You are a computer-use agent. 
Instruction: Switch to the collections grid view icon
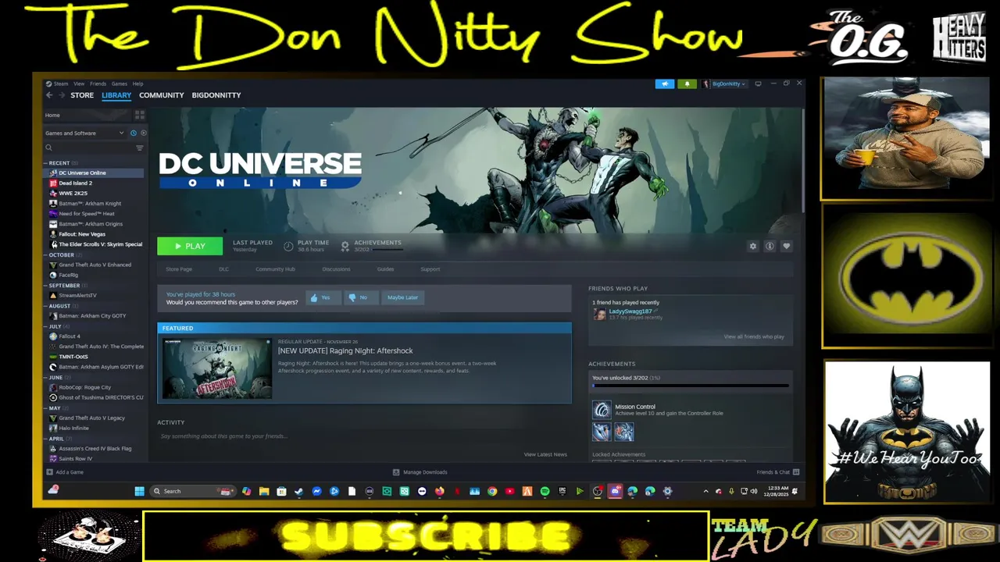(x=140, y=115)
